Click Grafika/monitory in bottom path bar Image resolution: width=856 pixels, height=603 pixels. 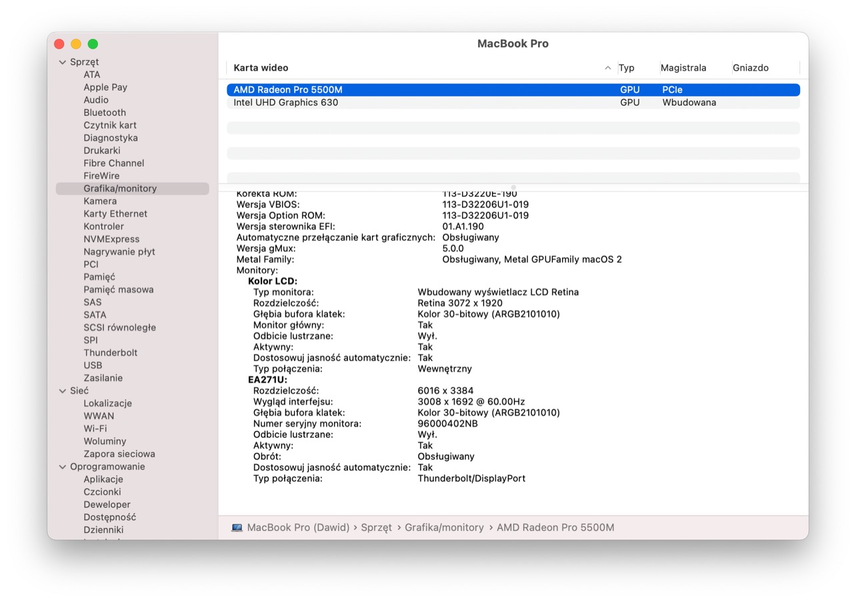444,528
